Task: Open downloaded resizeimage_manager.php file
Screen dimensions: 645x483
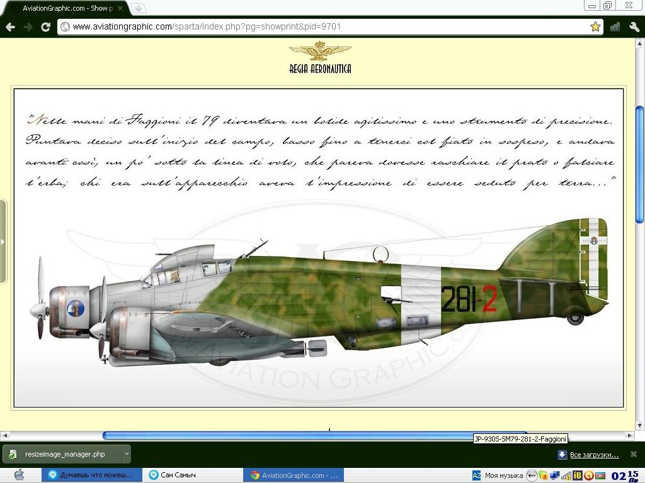Action: pos(62,454)
